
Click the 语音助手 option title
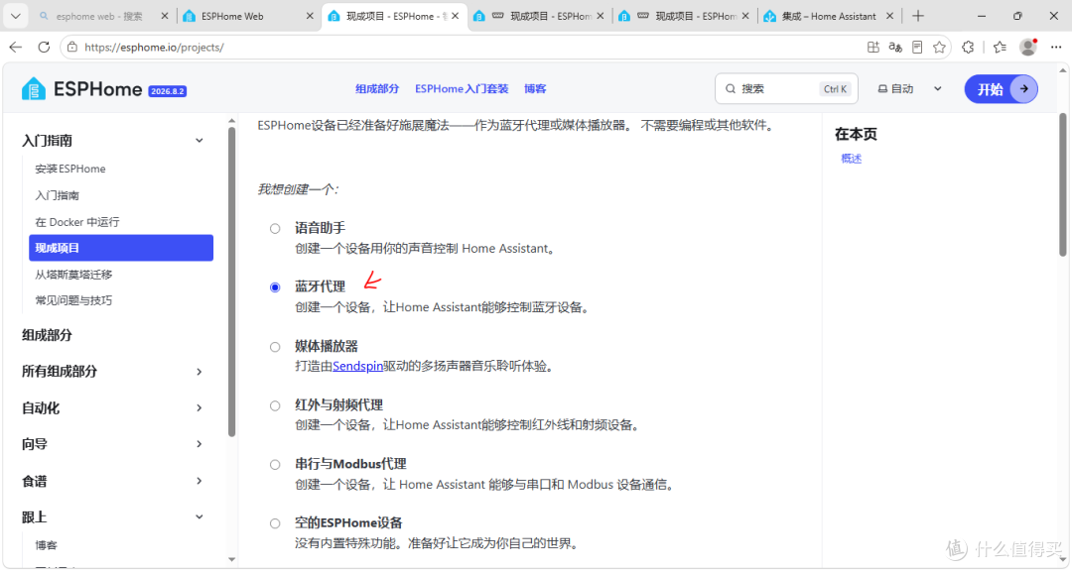click(320, 228)
